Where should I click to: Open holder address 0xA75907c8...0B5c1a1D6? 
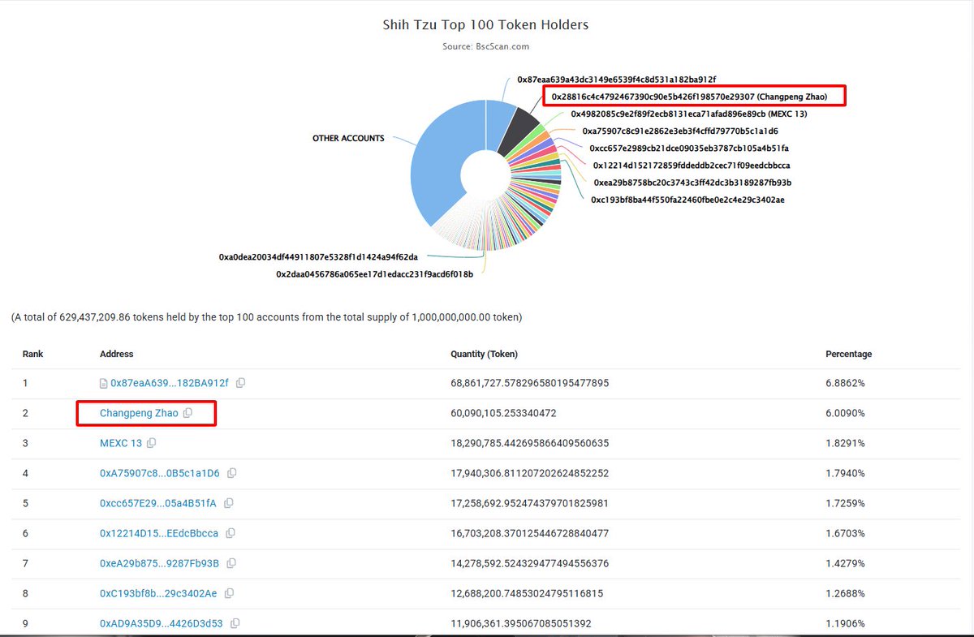[x=160, y=473]
